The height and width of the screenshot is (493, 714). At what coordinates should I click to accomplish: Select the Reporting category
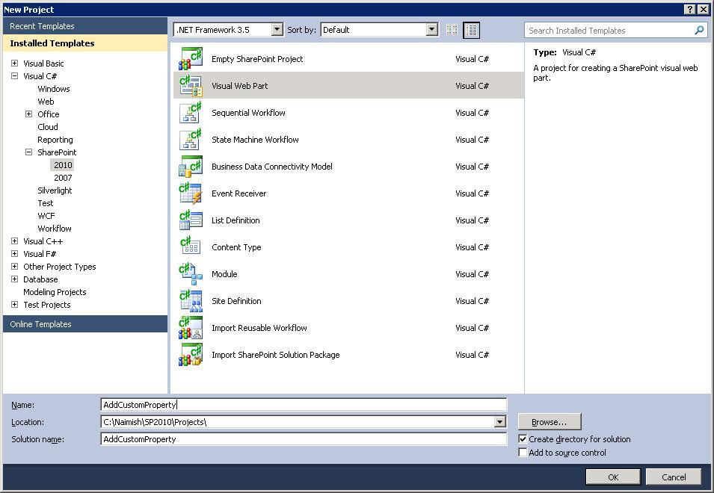point(55,140)
